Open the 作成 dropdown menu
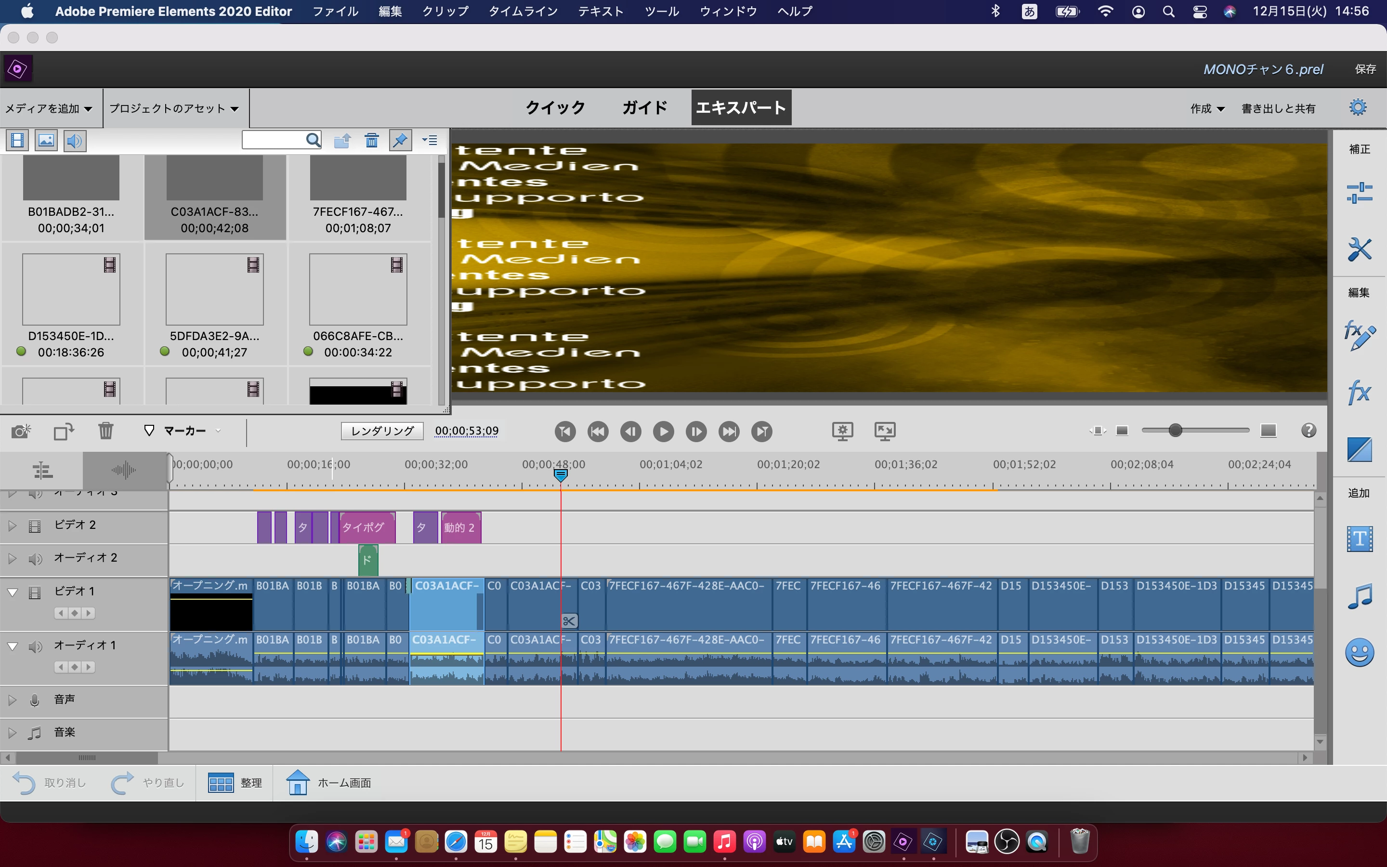Screen dimensions: 1387x867 pyautogui.click(x=1207, y=108)
